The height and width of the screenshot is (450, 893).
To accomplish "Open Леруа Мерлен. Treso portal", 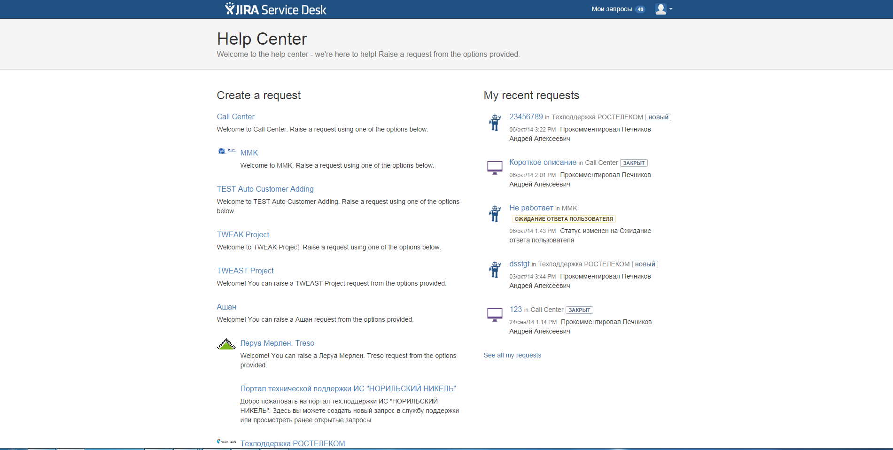I will (x=277, y=343).
